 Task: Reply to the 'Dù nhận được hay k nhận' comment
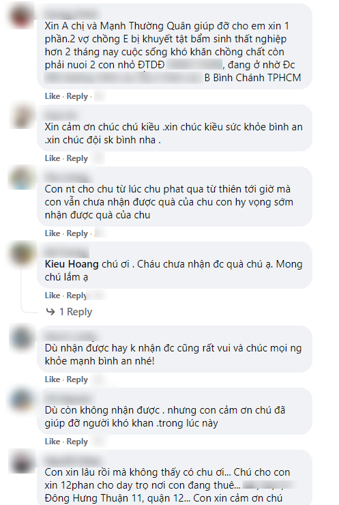(x=77, y=379)
